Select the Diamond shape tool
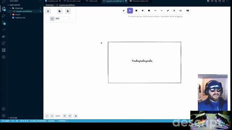This screenshot has width=232, height=130. point(142,10)
